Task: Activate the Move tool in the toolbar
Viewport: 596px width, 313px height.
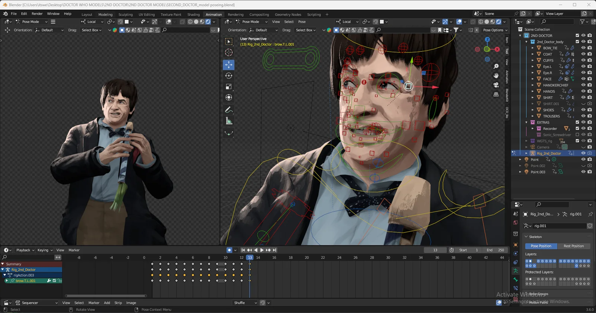Action: point(229,65)
